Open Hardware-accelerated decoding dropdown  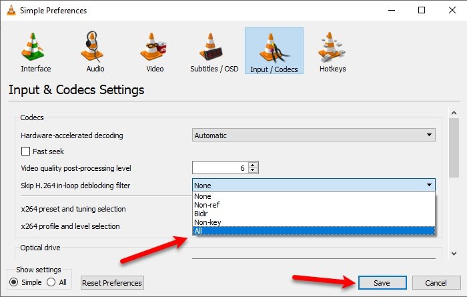[x=314, y=135]
